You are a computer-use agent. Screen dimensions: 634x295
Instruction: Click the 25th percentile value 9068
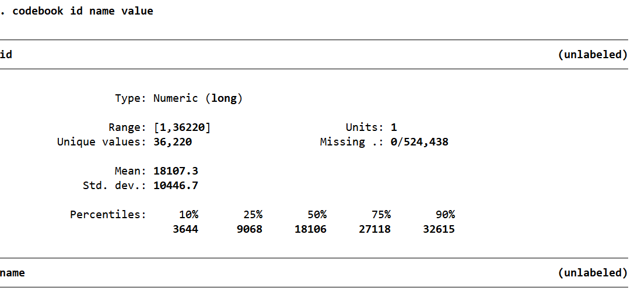250,229
